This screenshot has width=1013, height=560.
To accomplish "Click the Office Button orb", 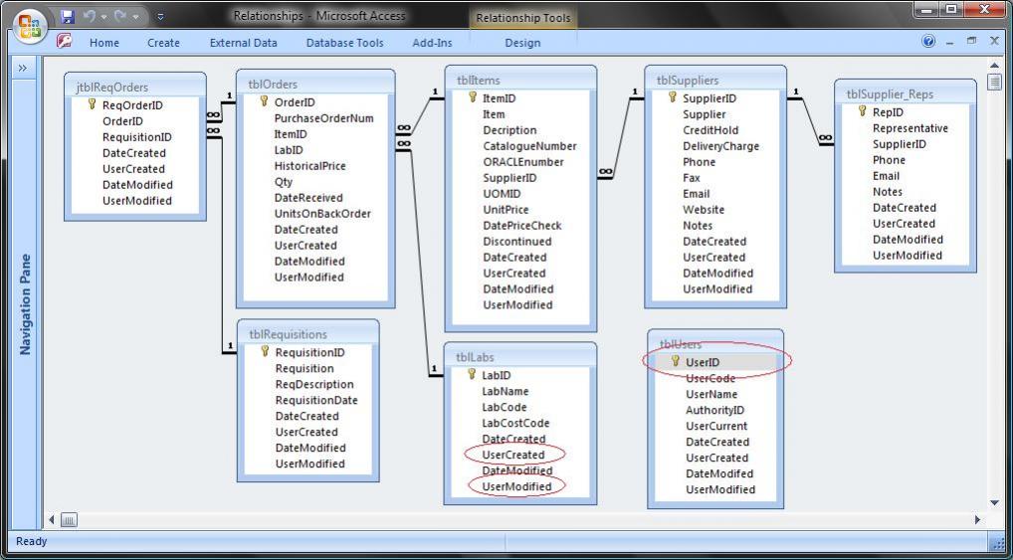I will 31,26.
